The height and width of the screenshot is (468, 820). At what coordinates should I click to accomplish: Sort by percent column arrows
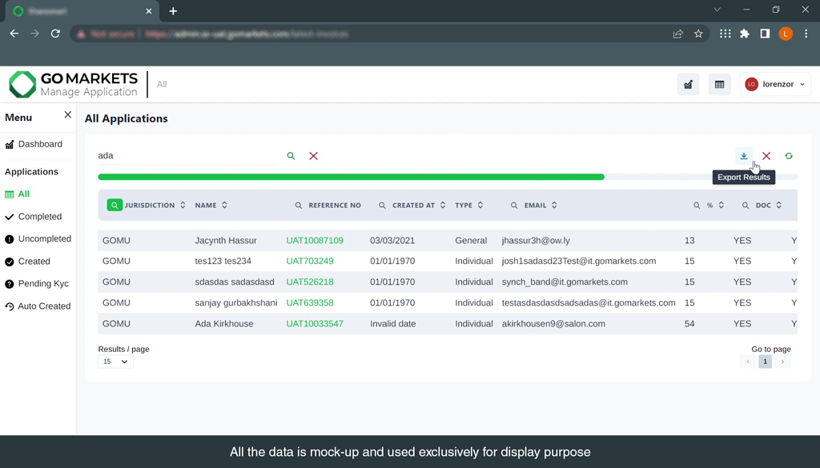click(722, 205)
